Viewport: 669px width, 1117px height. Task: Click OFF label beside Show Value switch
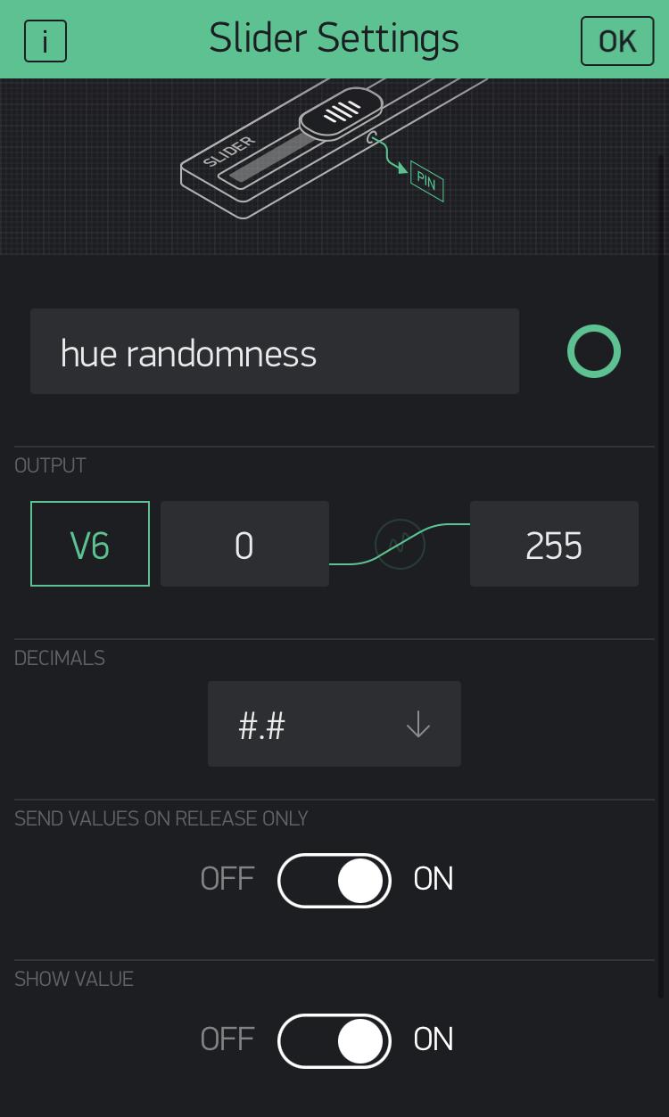point(227,1039)
